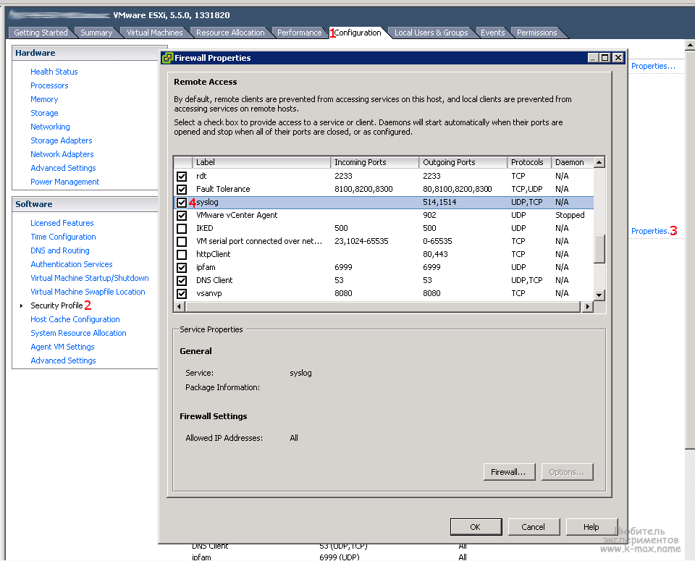The image size is (695, 561).
Task: Uncheck the ipfam checkbox
Action: (x=182, y=268)
